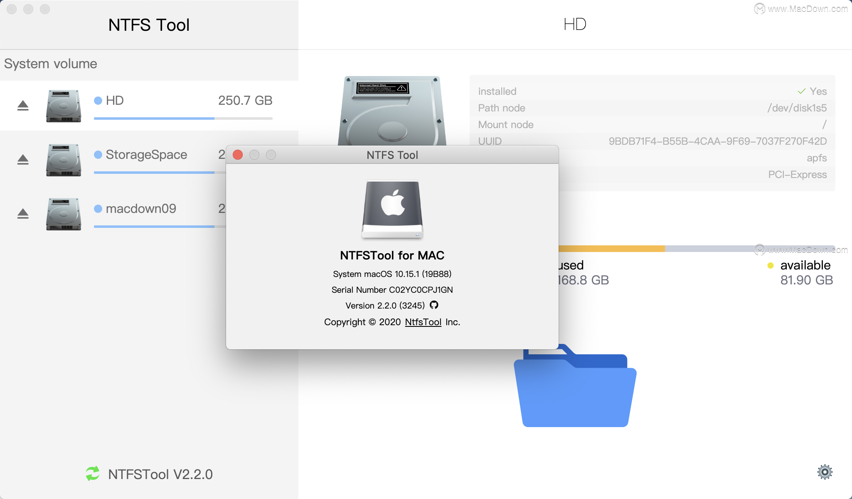Click the macdown09 usage progress bar
Screen dimensions: 852x499
160,227
